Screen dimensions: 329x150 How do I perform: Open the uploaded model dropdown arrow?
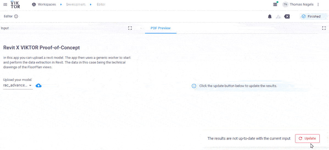[30, 85]
